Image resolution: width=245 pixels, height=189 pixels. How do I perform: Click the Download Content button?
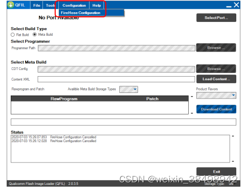tap(216, 109)
